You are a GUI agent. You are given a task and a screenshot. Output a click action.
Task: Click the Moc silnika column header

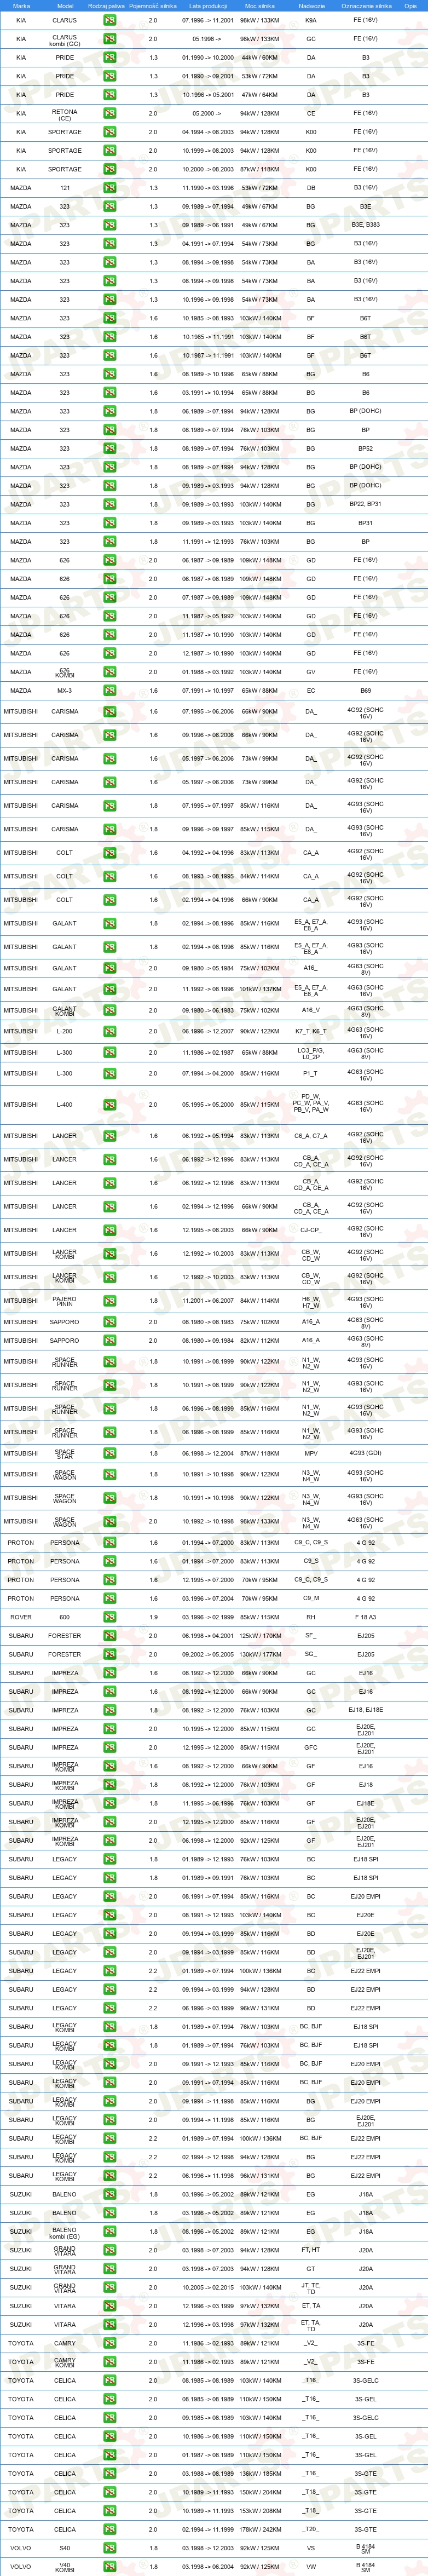click(x=260, y=6)
